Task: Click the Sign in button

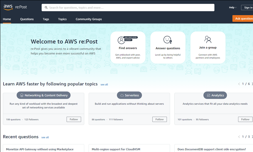Action: click(x=247, y=7)
